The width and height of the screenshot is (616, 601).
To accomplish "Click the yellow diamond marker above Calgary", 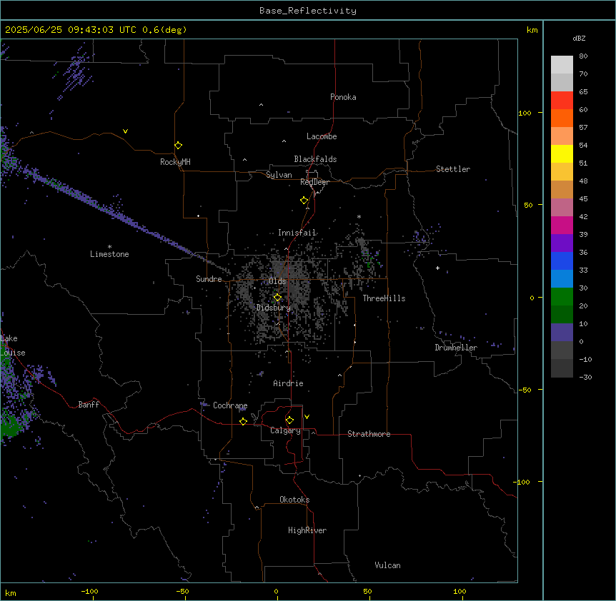I will [x=289, y=420].
